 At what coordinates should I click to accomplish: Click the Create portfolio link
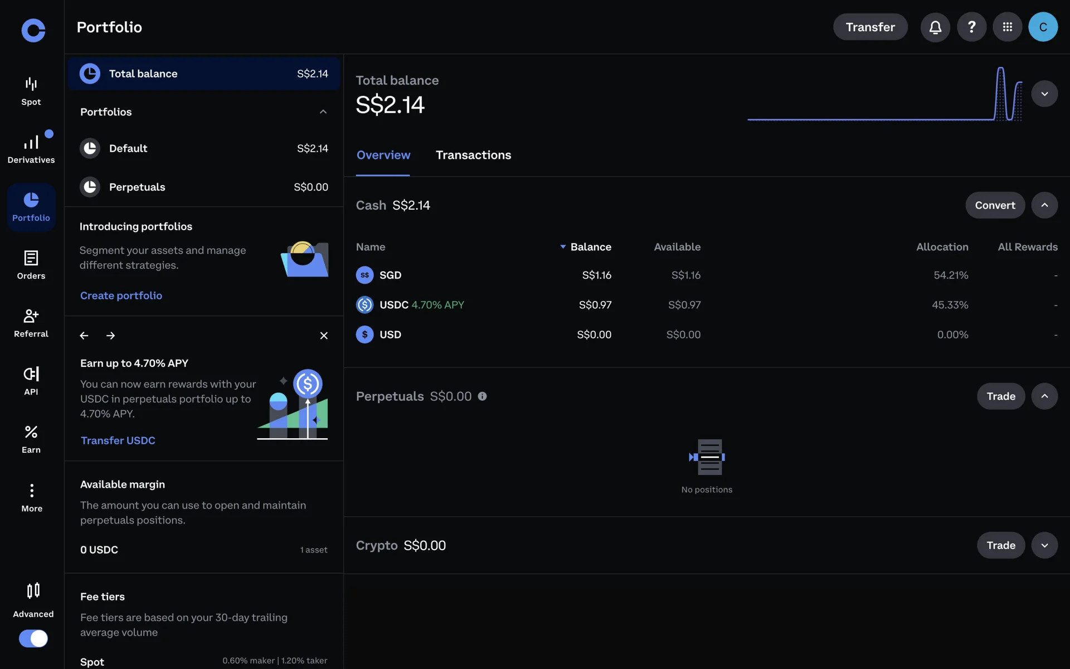pyautogui.click(x=121, y=295)
